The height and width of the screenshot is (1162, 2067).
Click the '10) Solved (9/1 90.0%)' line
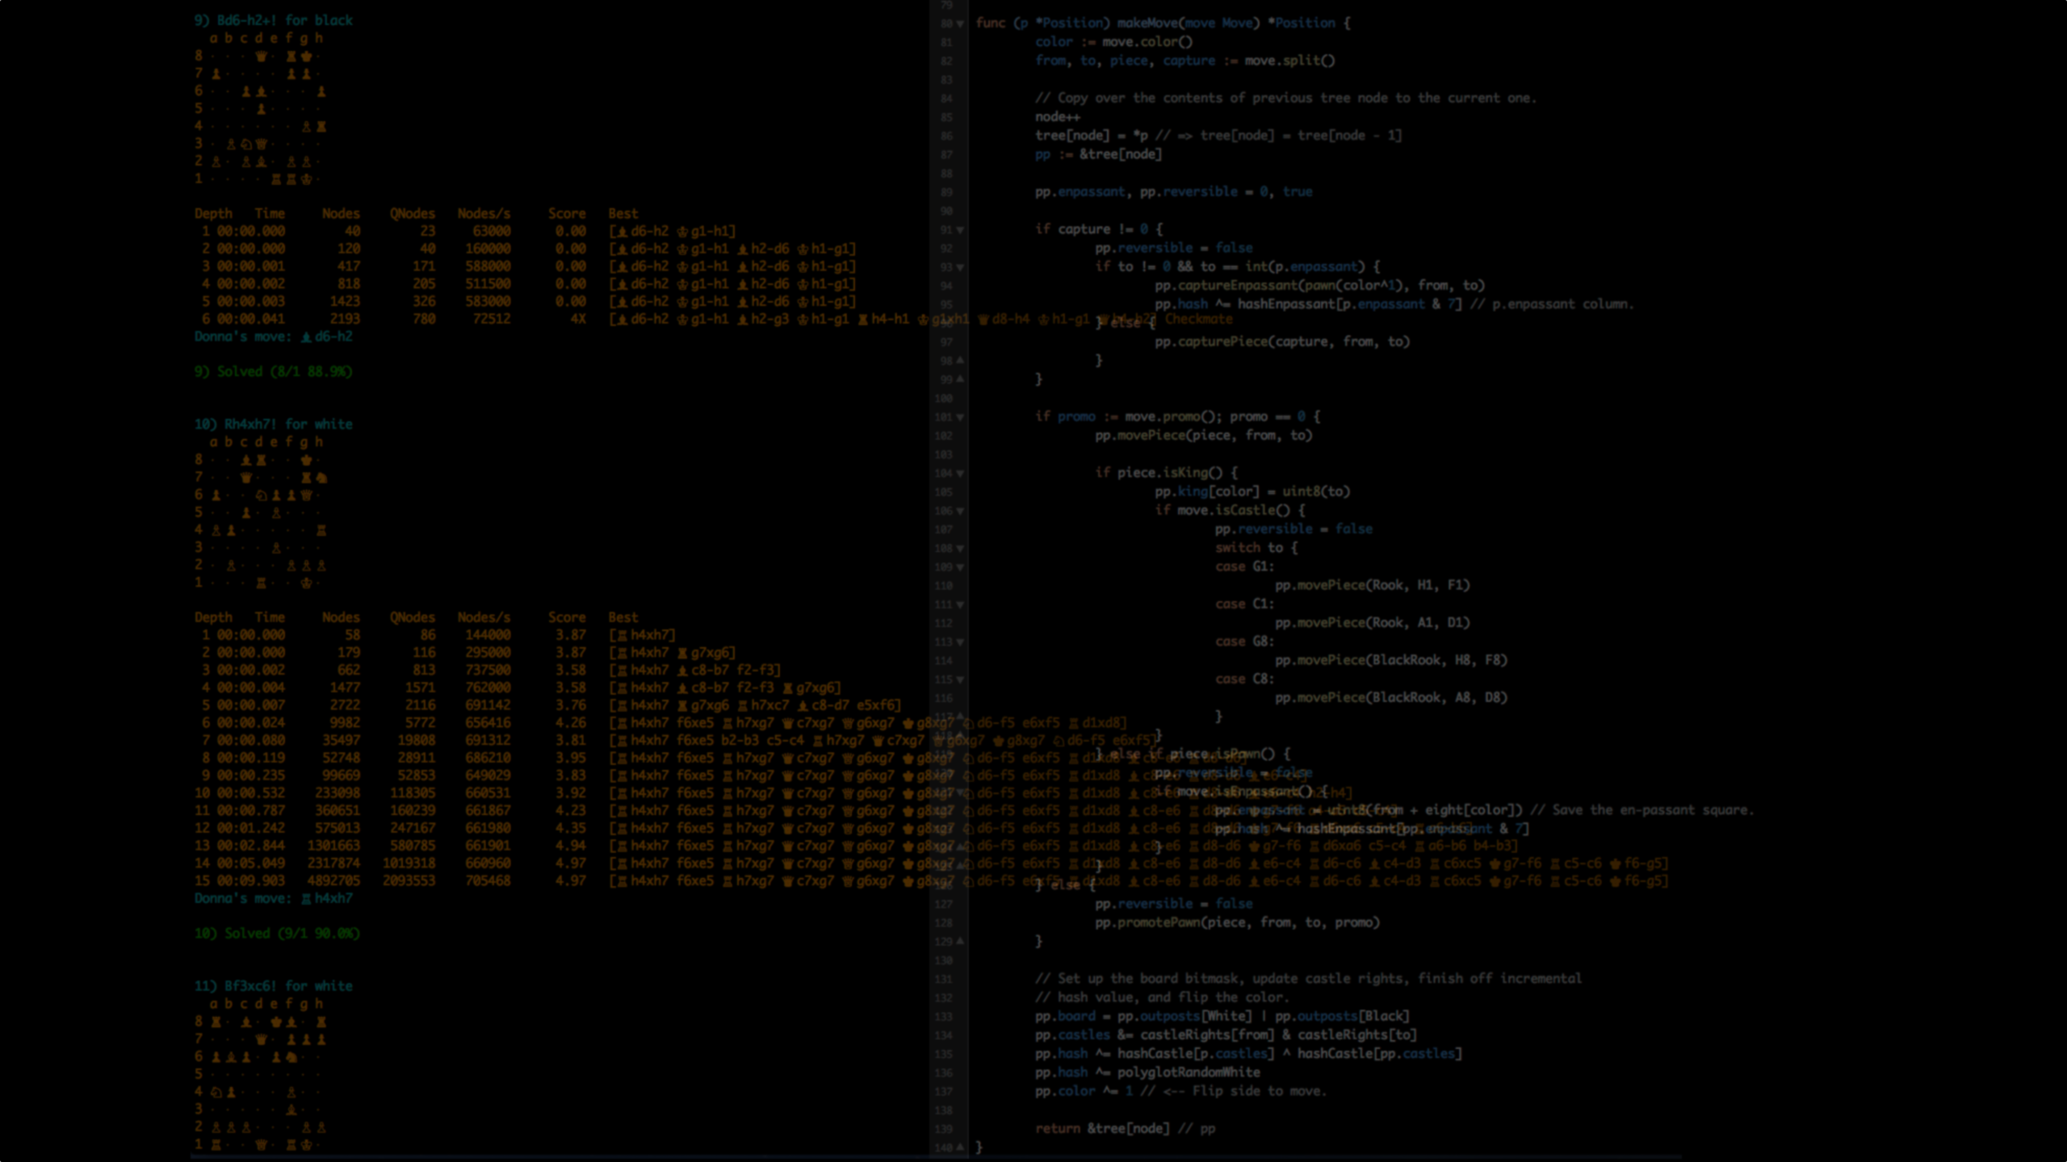pyautogui.click(x=277, y=933)
